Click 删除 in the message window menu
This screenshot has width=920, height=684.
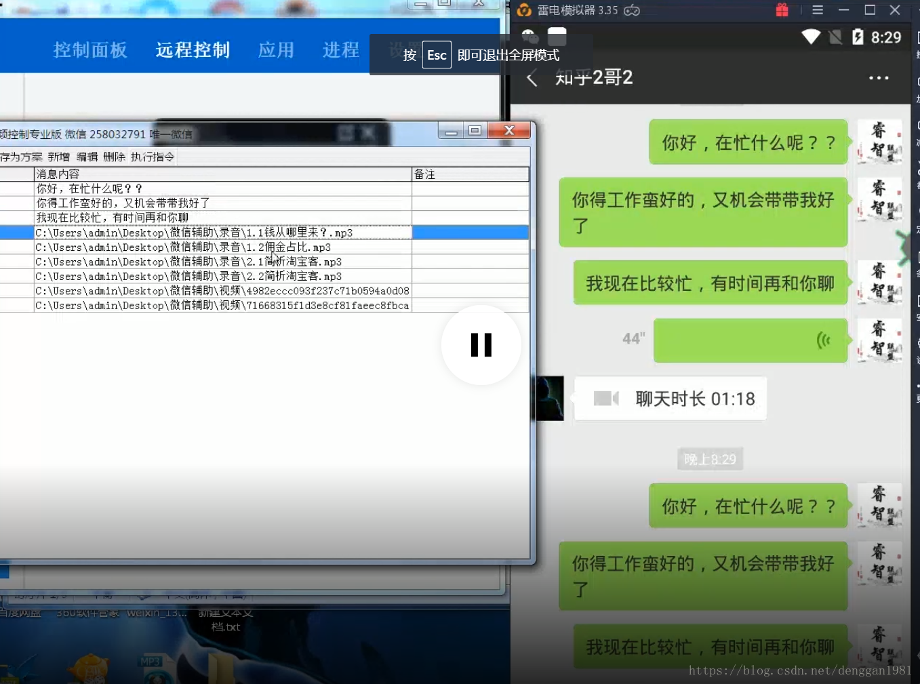click(x=114, y=157)
